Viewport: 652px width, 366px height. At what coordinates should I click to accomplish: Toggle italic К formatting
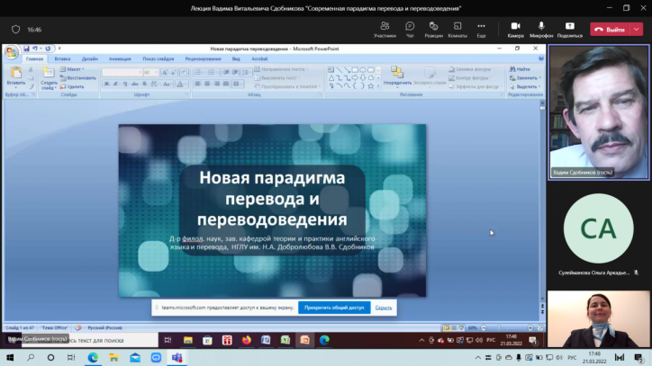pyautogui.click(x=115, y=84)
